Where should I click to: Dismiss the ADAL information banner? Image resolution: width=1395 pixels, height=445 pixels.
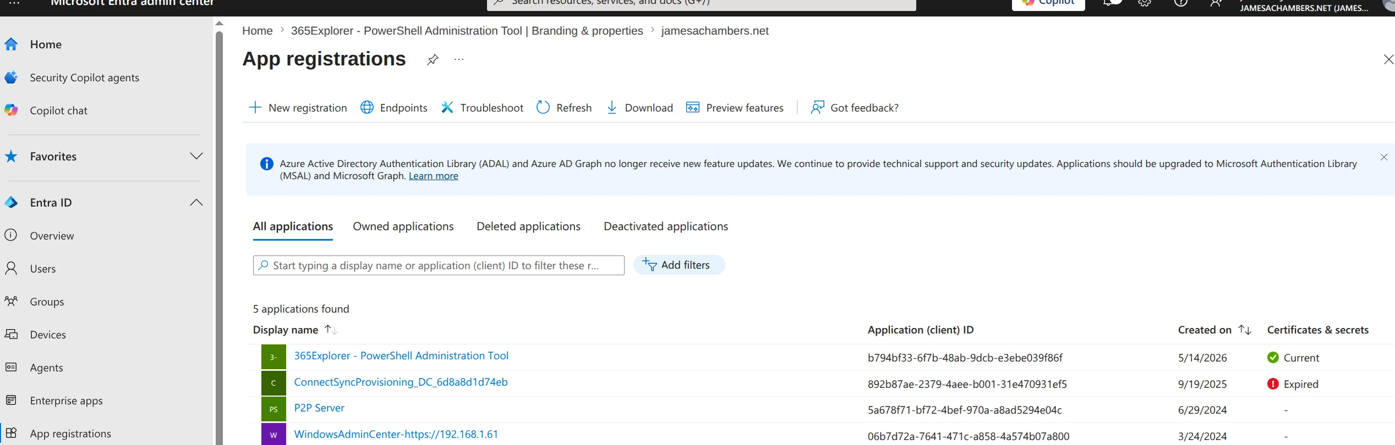(1384, 157)
